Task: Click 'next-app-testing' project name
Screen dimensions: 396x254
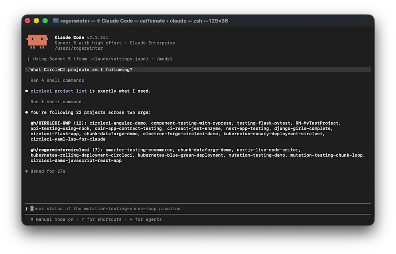Action: 247,129
